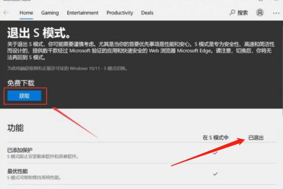This screenshot has width=283, height=189.
Task: Click the 免费下载 label
Action: [x=21, y=83]
